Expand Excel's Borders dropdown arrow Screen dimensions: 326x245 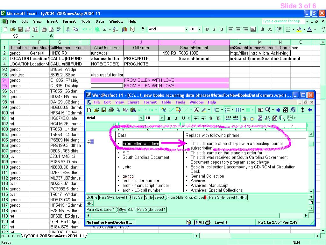293,29
